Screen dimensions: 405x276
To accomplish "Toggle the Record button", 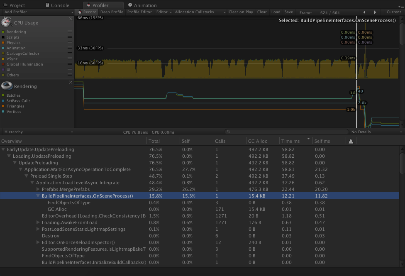I will [x=87, y=12].
